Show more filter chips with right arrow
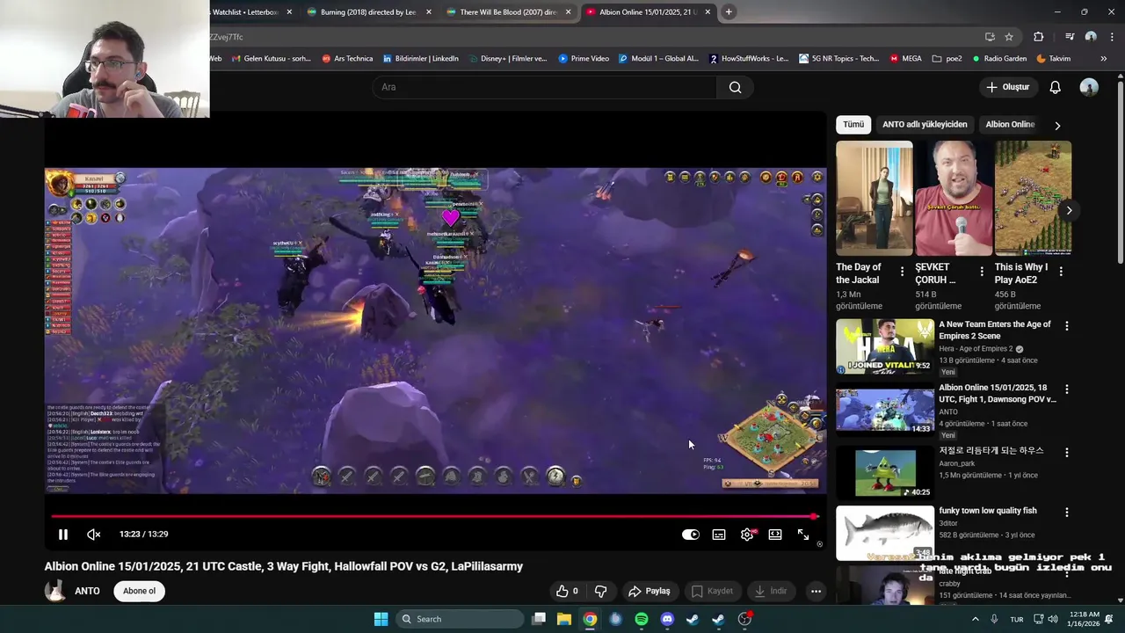This screenshot has width=1125, height=633. 1057,125
